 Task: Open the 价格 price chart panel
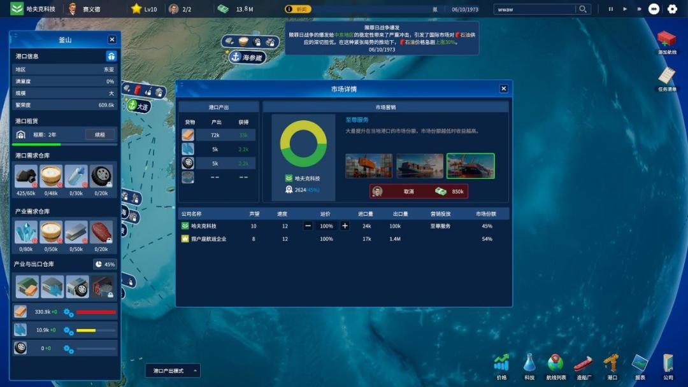pyautogui.click(x=501, y=367)
